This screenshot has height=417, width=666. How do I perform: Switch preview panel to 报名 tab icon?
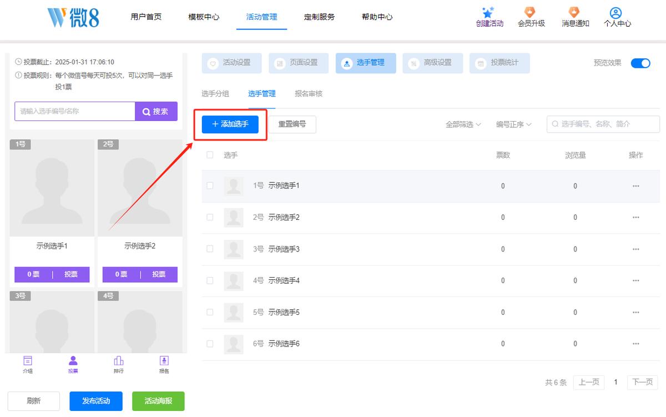pyautogui.click(x=164, y=361)
